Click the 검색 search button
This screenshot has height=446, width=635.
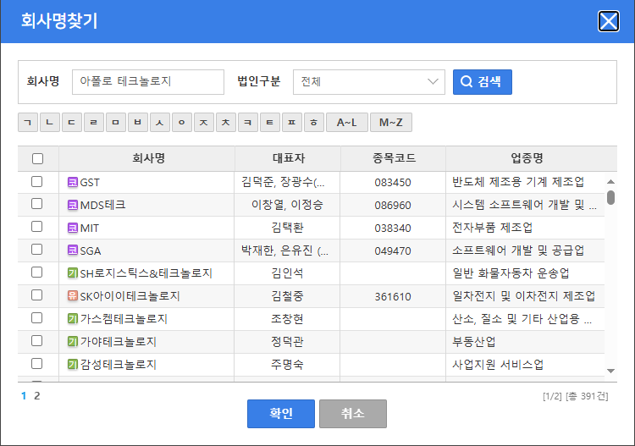(483, 82)
